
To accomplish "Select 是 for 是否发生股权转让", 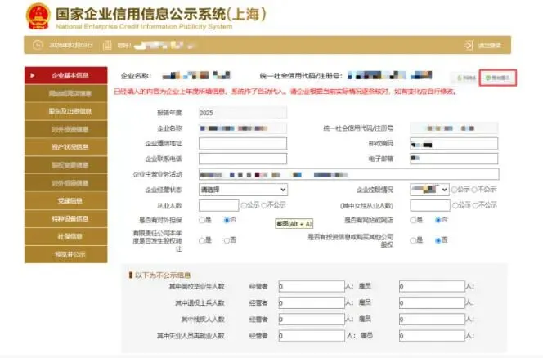I will pos(201,240).
